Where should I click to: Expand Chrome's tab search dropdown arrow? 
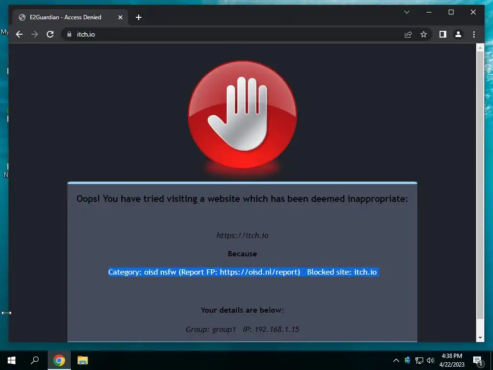click(x=406, y=12)
